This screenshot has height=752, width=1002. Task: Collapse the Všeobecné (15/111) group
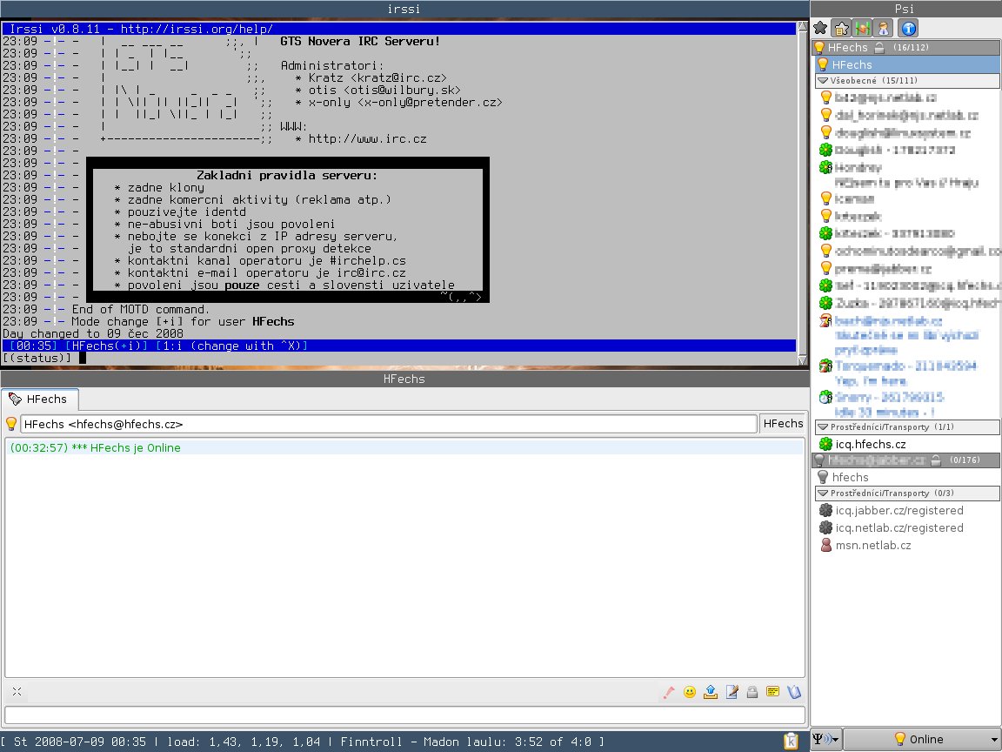907,81
